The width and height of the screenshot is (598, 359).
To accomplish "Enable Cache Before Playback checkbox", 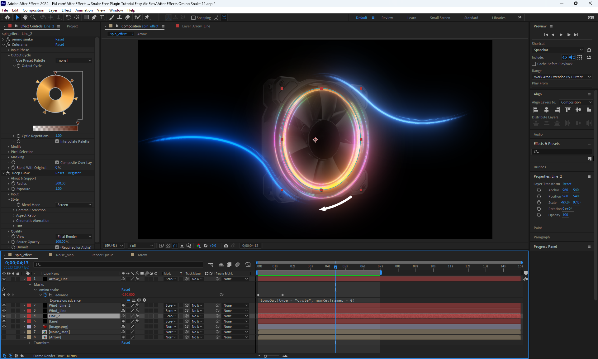I will pyautogui.click(x=534, y=64).
